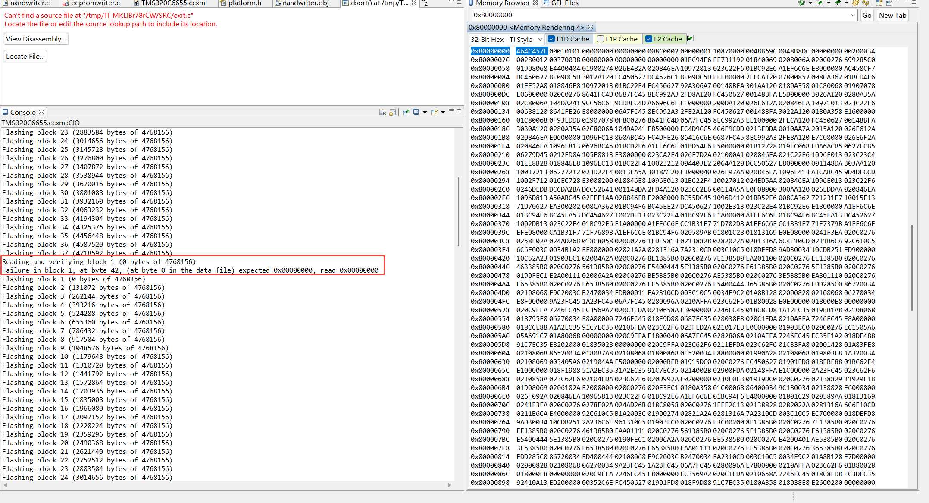Click the console vertical scrollbar thumb
Image resolution: width=929 pixels, height=503 pixels.
coord(458,211)
